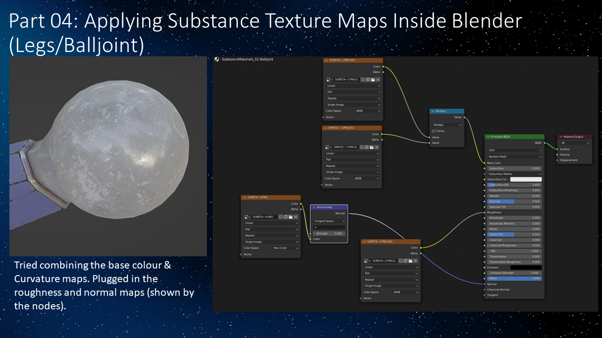Click fake user shield on SUBSTA~2.PNG.001 node

401,261
